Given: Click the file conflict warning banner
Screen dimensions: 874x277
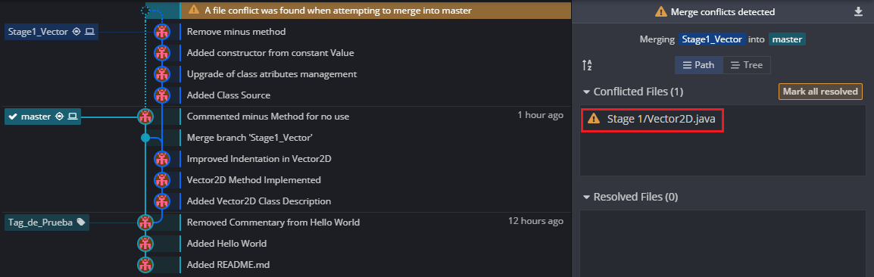Looking at the screenshot, I should click(x=376, y=10).
